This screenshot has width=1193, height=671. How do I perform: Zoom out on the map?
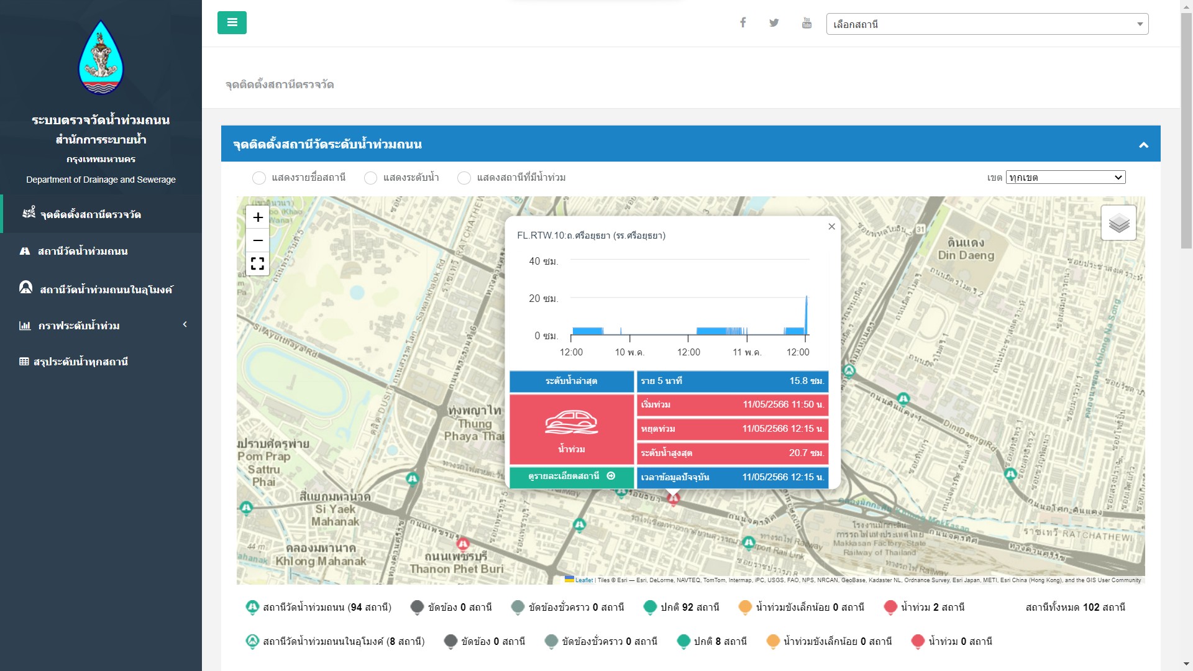[x=258, y=240]
